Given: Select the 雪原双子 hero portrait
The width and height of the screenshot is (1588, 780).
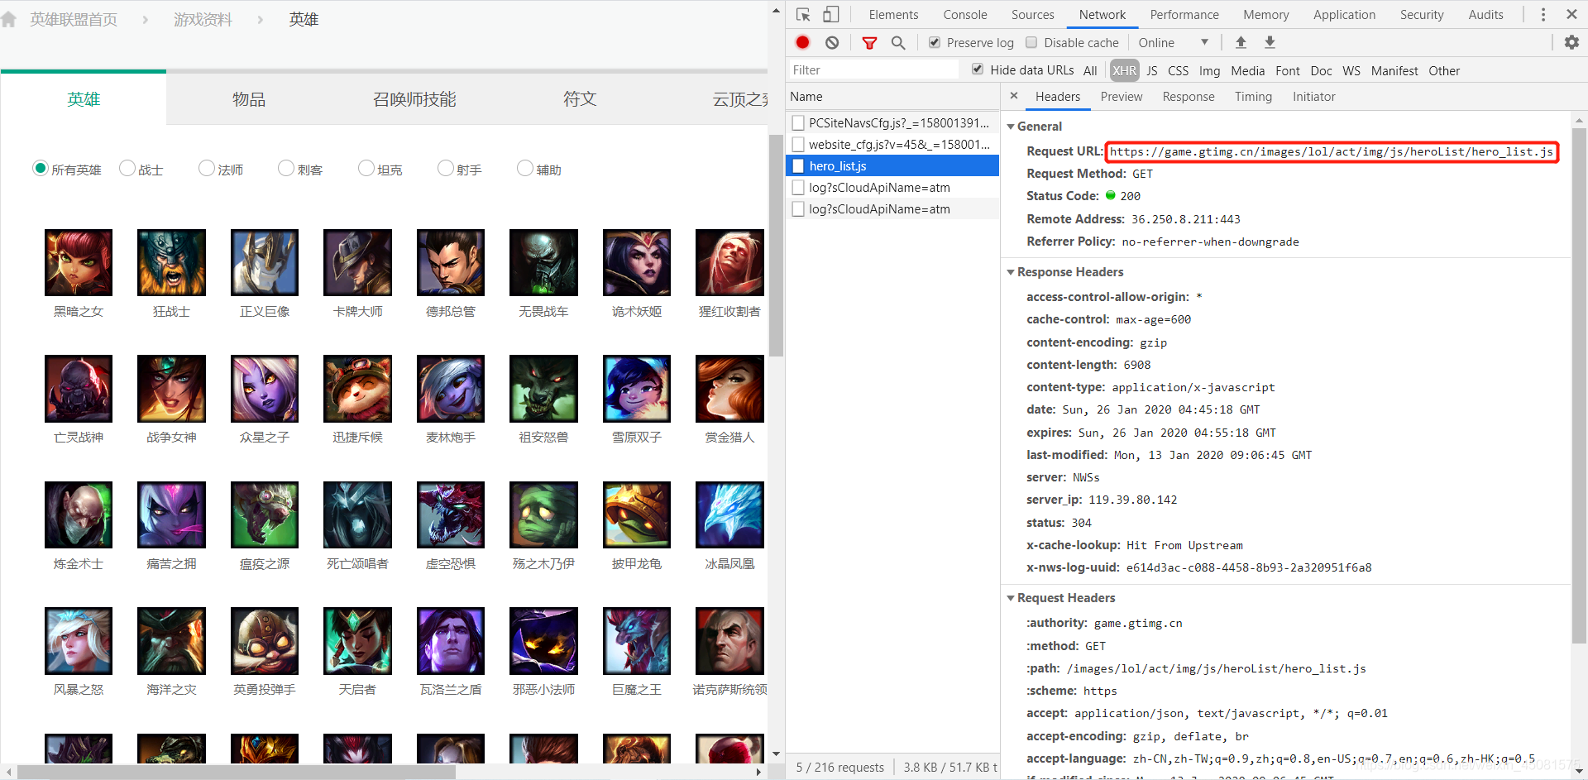Looking at the screenshot, I should coord(637,389).
